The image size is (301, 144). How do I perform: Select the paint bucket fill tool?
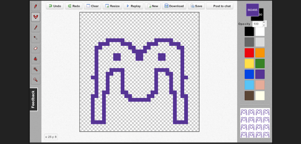tap(36, 59)
